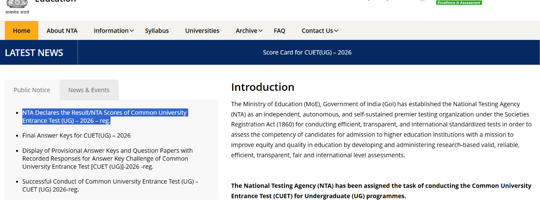Open Display of Provisional Answer Keys notice

[107, 158]
